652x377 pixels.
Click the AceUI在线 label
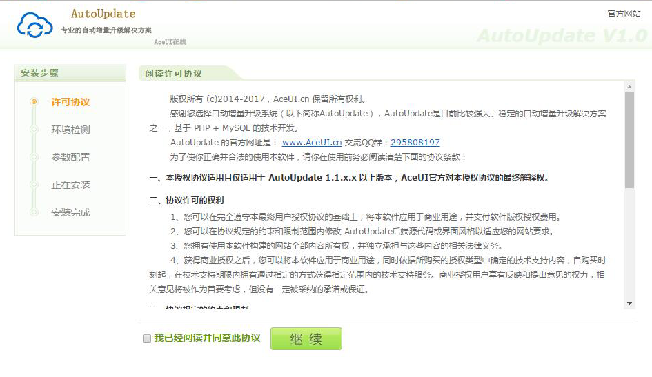[170, 42]
